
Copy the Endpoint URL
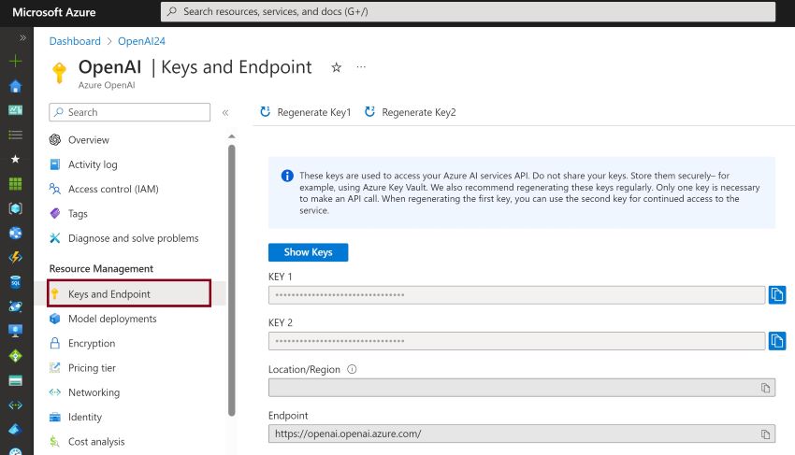coord(765,434)
